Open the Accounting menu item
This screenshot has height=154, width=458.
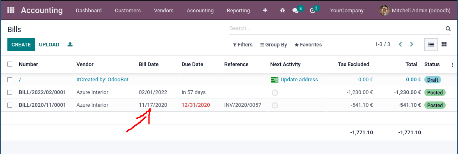pyautogui.click(x=200, y=11)
